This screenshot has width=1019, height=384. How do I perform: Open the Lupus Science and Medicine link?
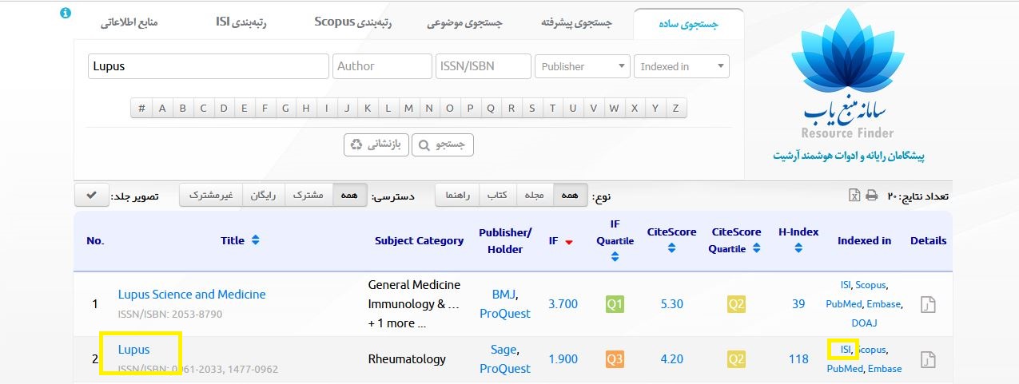pyautogui.click(x=192, y=294)
